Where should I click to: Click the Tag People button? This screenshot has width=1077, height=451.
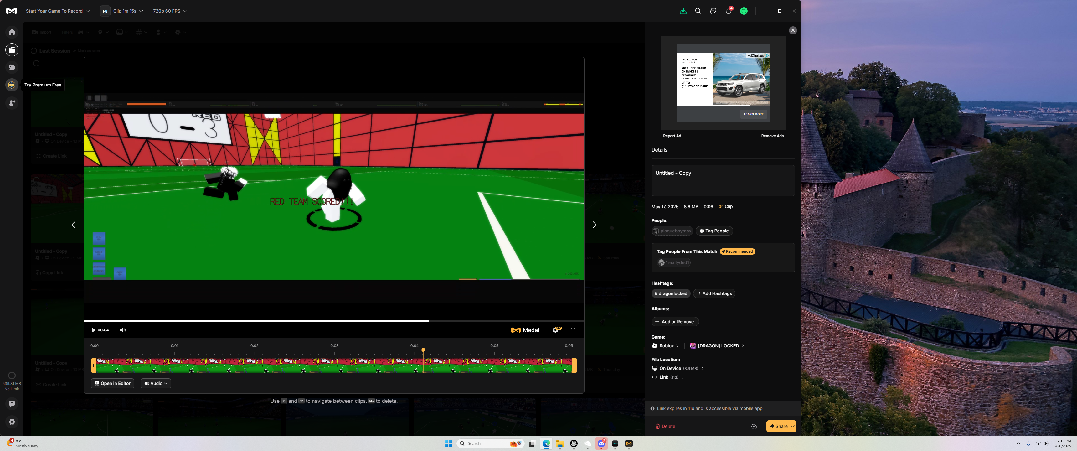714,231
